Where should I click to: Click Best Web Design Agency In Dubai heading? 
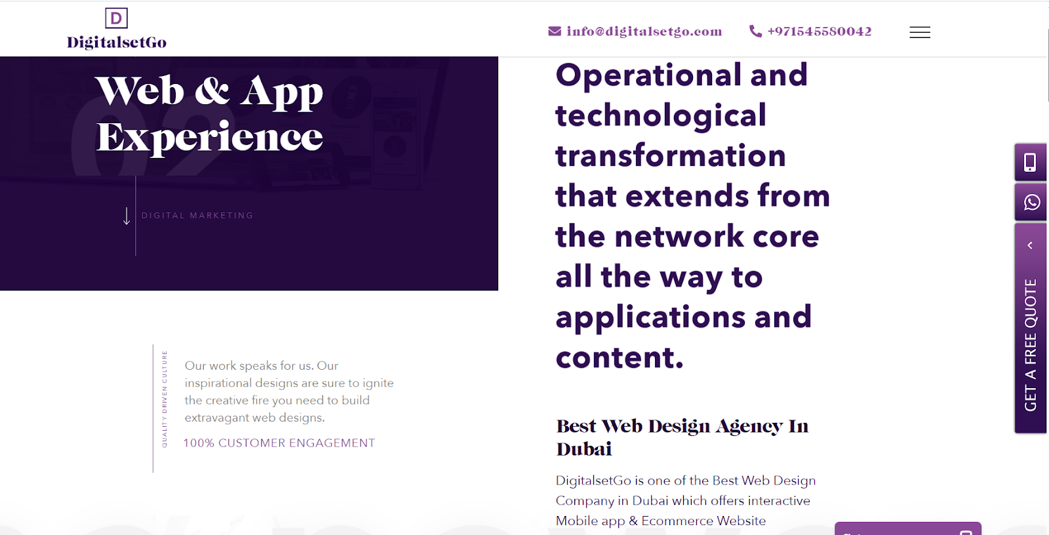click(x=682, y=437)
